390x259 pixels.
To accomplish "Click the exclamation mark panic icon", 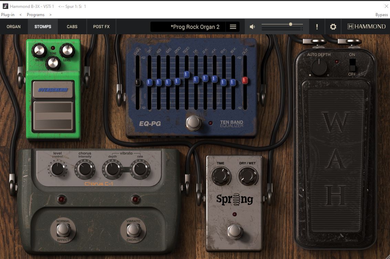I will pyautogui.click(x=317, y=27).
